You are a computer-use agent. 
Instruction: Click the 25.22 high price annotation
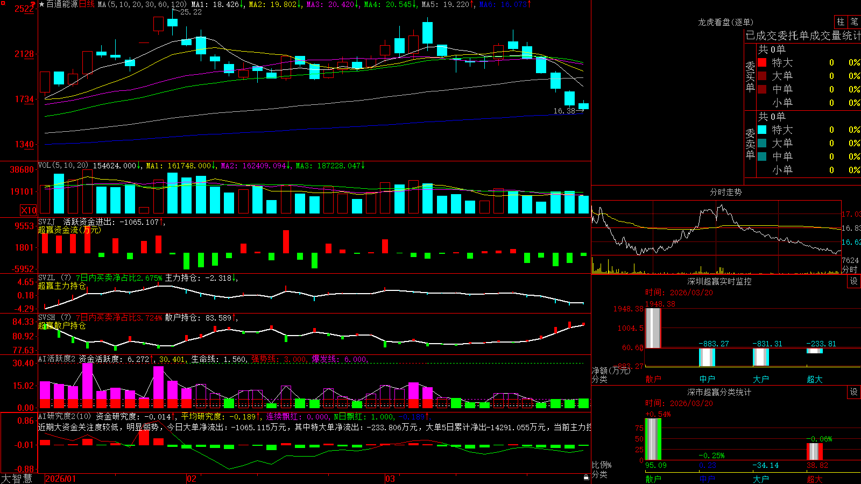(x=191, y=12)
